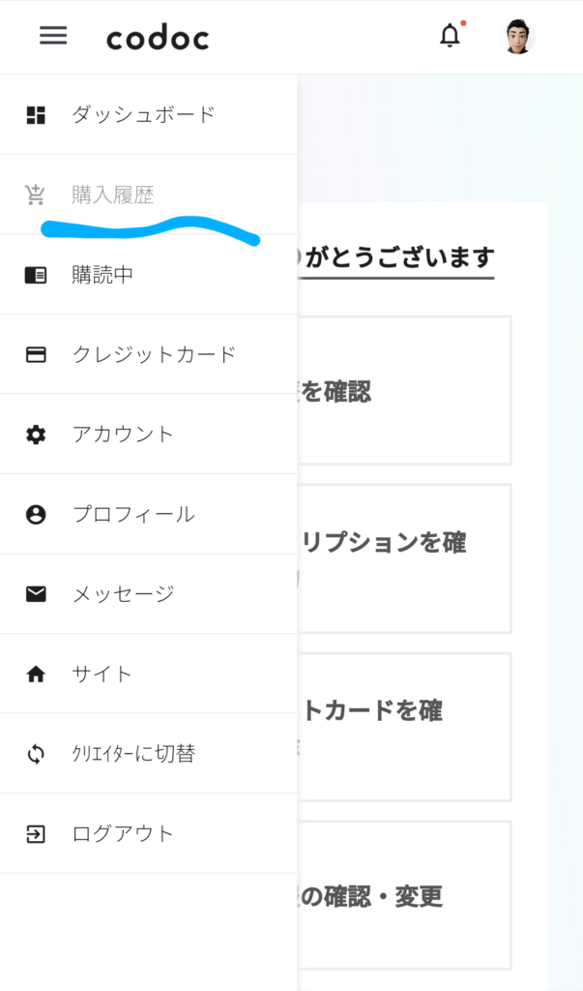Select the envelope icon for メッセージ

point(36,594)
